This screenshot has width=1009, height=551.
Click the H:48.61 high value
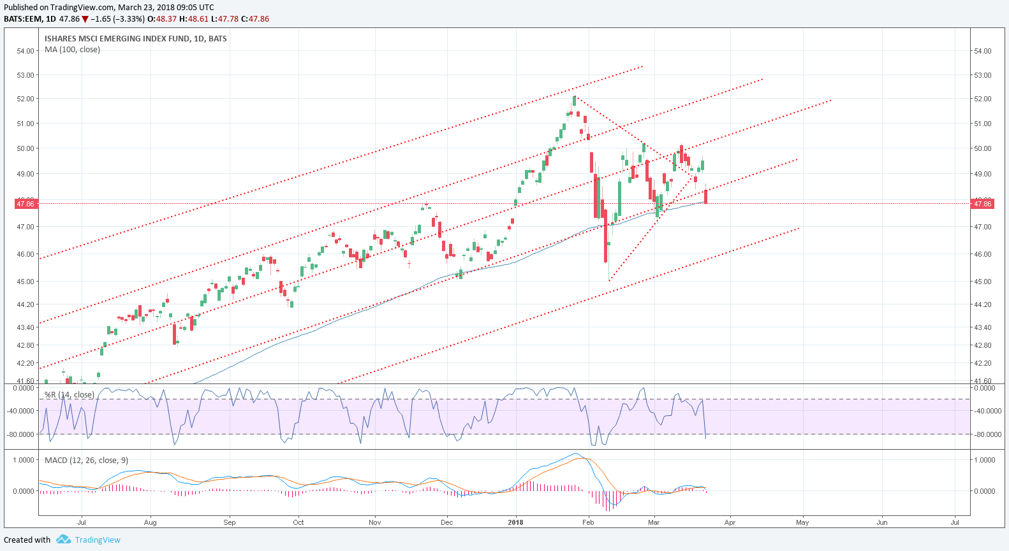click(x=194, y=19)
